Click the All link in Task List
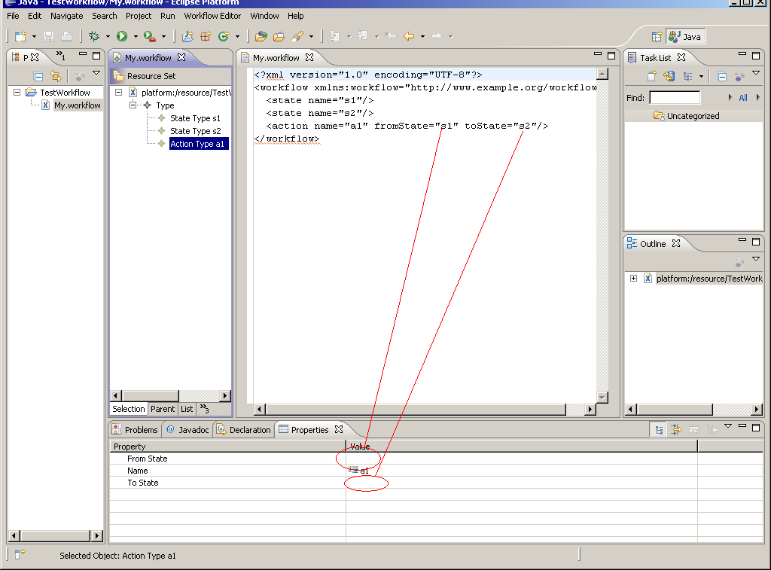This screenshot has width=771, height=570. click(743, 98)
